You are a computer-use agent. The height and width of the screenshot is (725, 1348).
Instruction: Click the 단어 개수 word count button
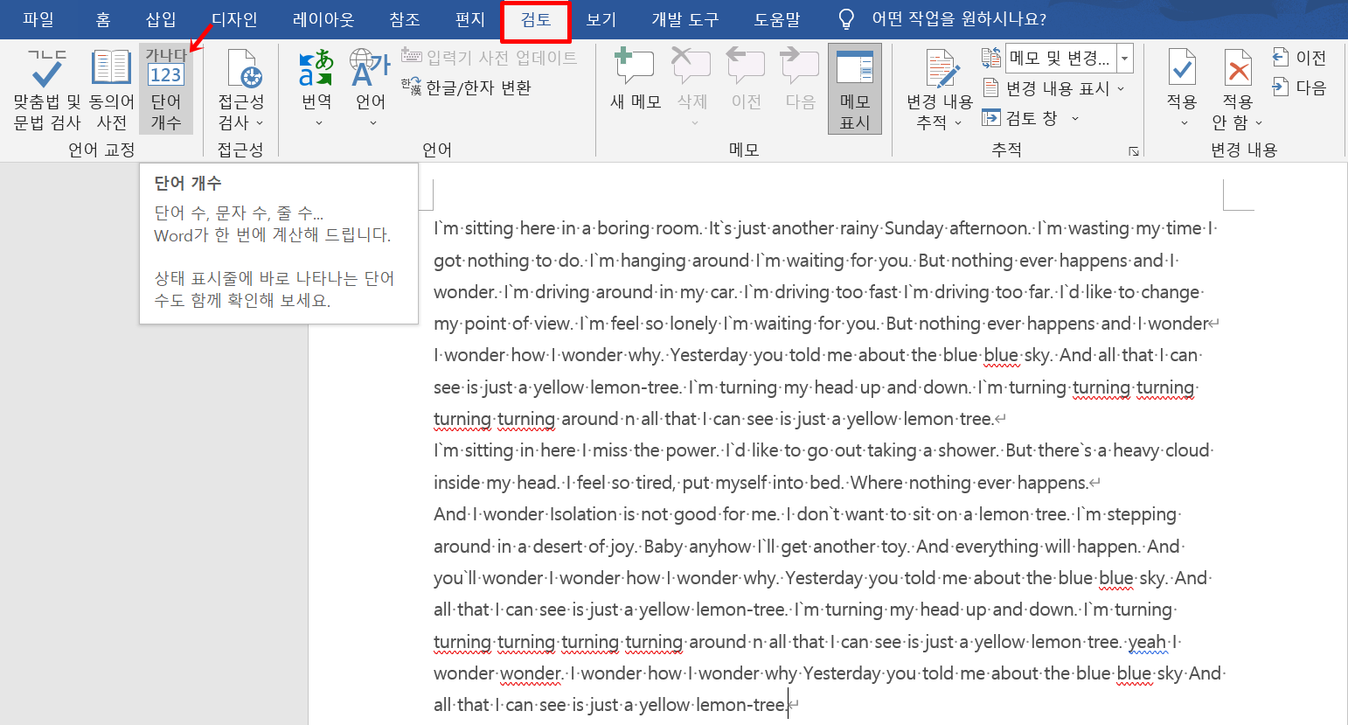165,88
